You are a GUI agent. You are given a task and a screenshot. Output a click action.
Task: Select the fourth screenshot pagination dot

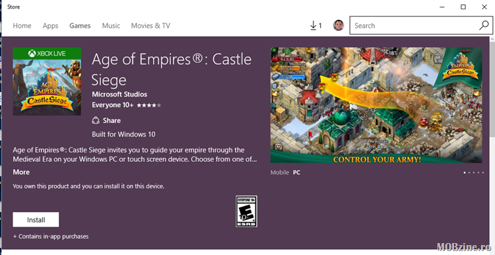click(x=478, y=172)
